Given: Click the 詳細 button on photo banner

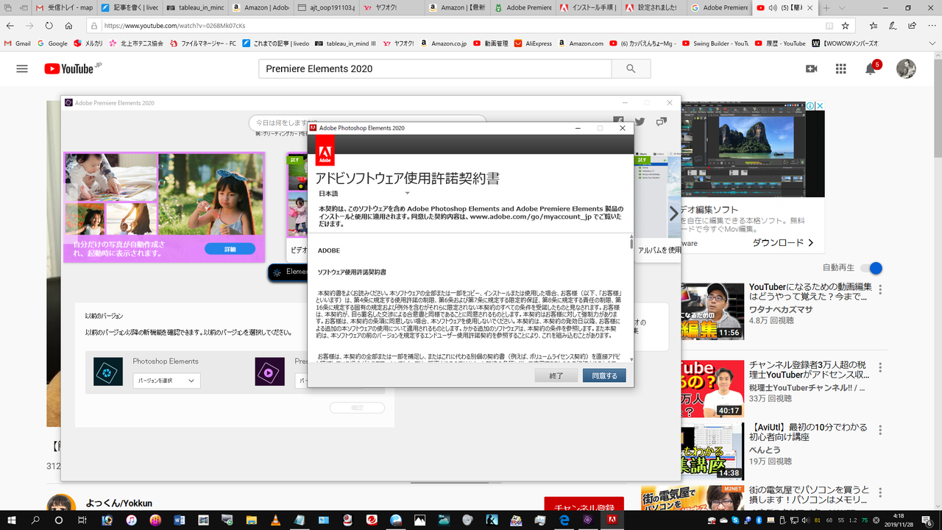Looking at the screenshot, I should point(230,249).
